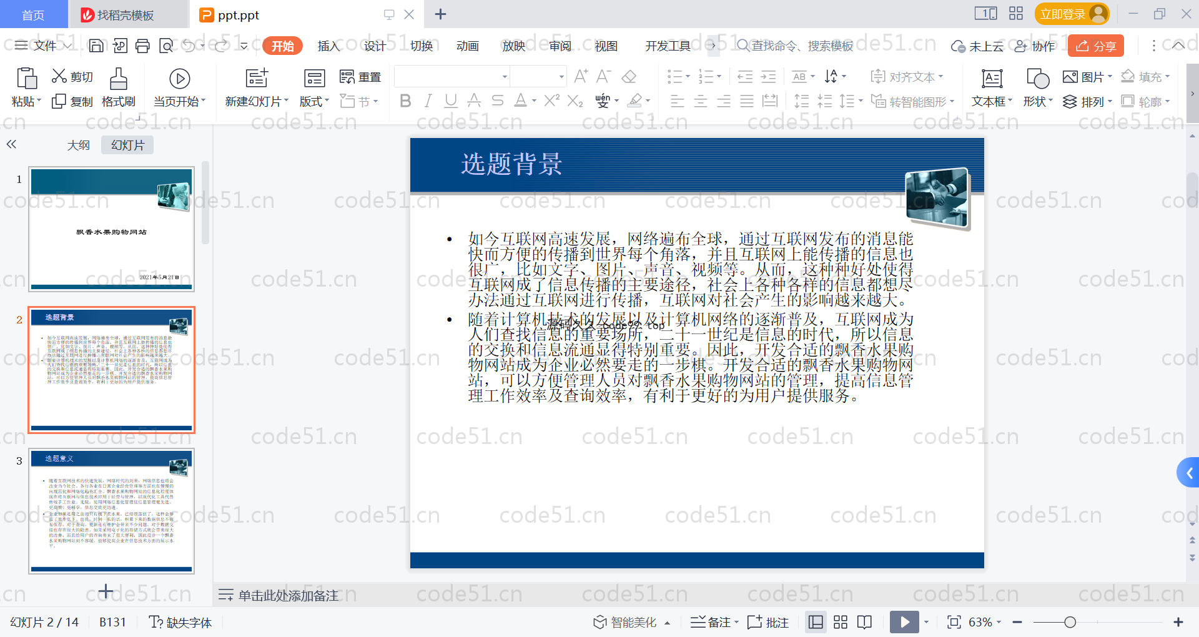Select slide 3 thumbnail 选题意义
This screenshot has width=1199, height=637.
tap(111, 511)
